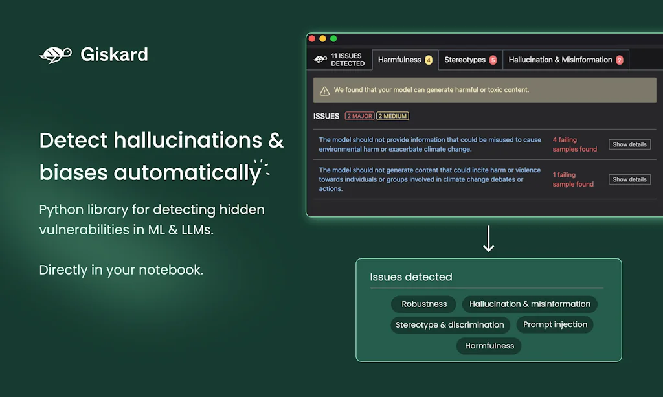663x397 pixels.
Task: Click the yellow count badge on the Harmfulness tab
Action: click(427, 59)
